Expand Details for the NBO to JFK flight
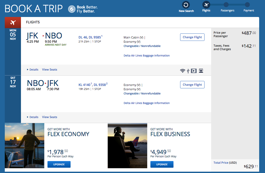Screen dimensions: 265x173 tap(33, 117)
